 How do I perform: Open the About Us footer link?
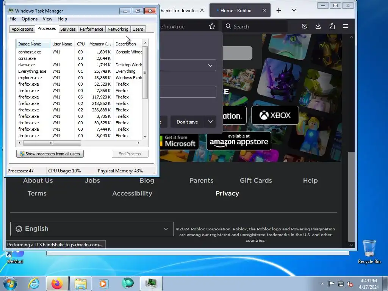click(38, 180)
